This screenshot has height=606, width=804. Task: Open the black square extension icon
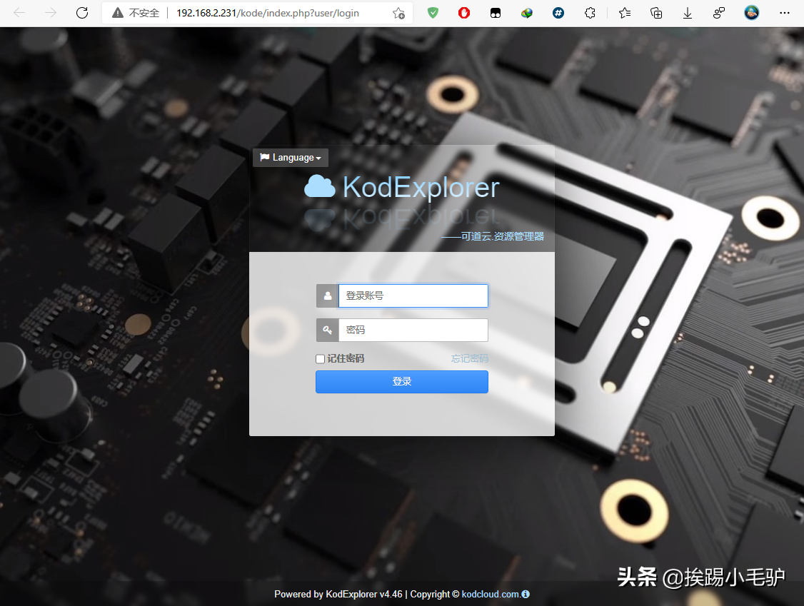pos(496,13)
